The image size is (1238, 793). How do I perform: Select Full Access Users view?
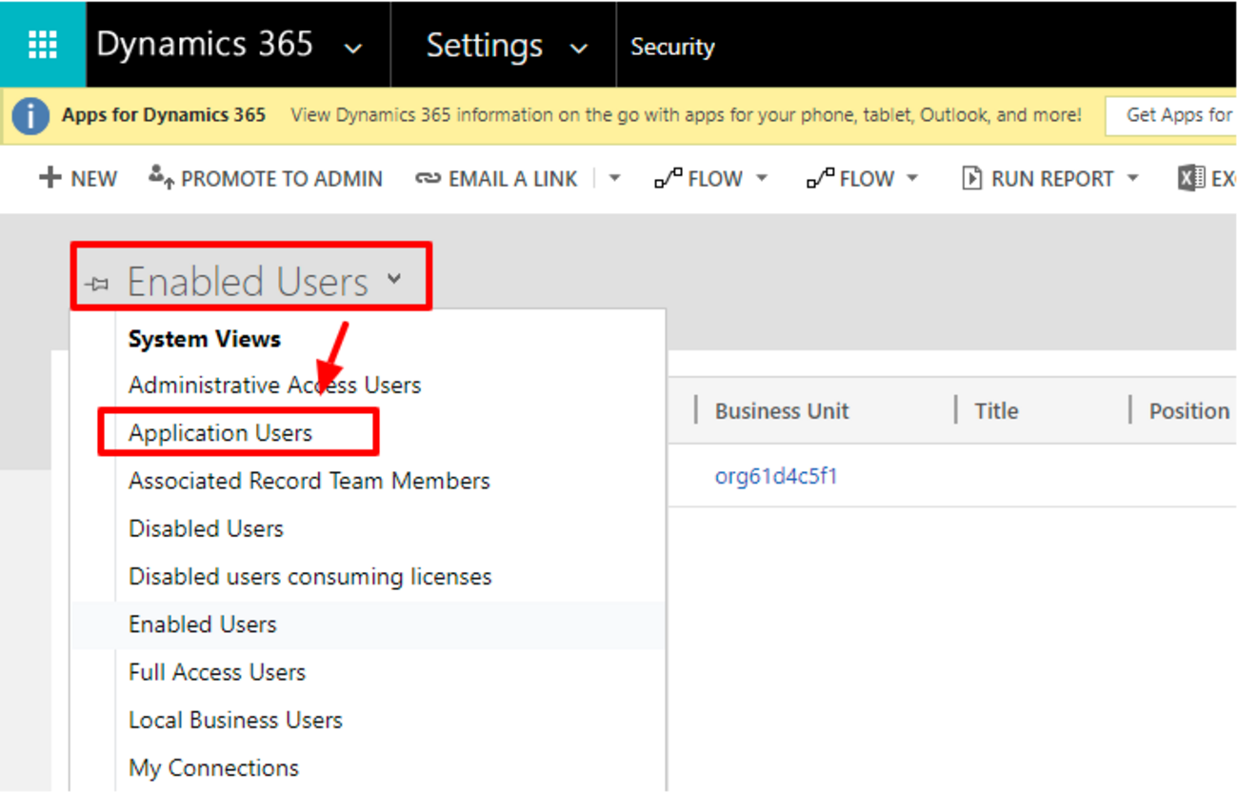(217, 672)
